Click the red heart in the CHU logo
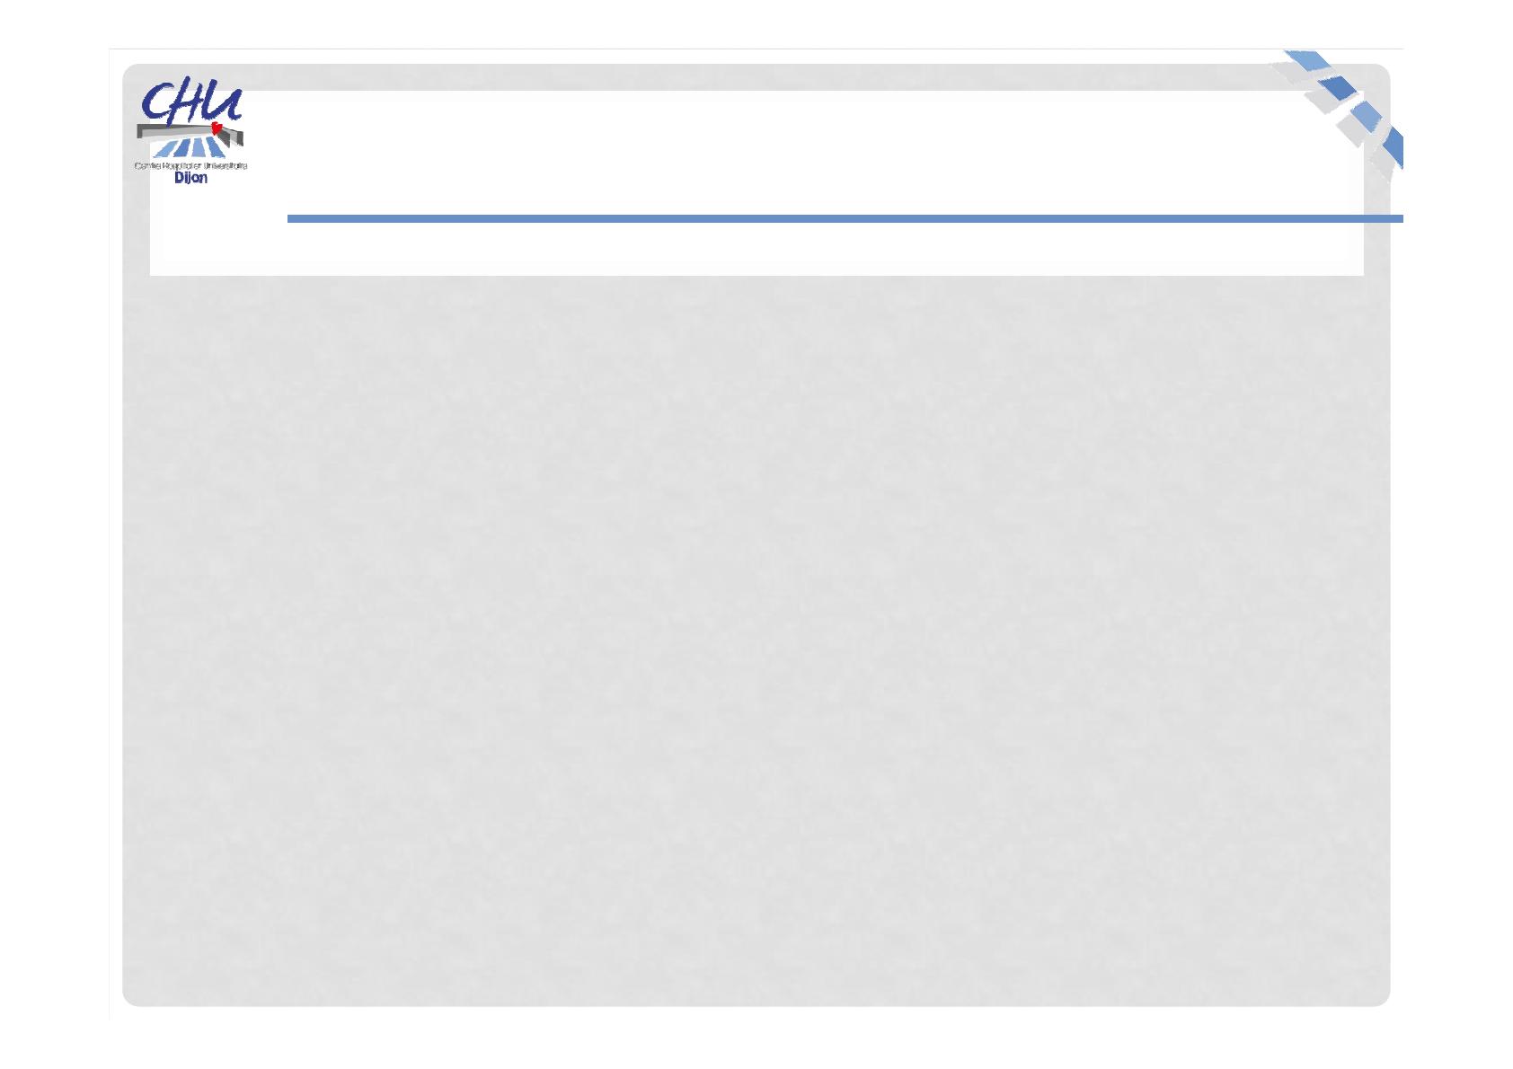The width and height of the screenshot is (1513, 1069). pos(217,128)
